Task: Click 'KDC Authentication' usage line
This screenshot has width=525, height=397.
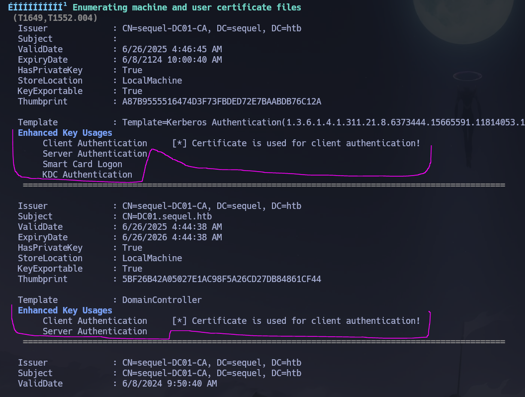Action: 87,175
